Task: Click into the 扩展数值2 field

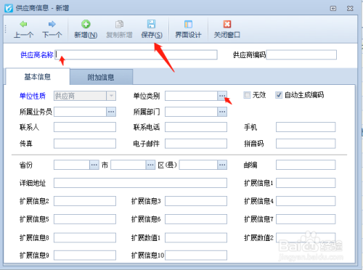Action: [306, 237]
